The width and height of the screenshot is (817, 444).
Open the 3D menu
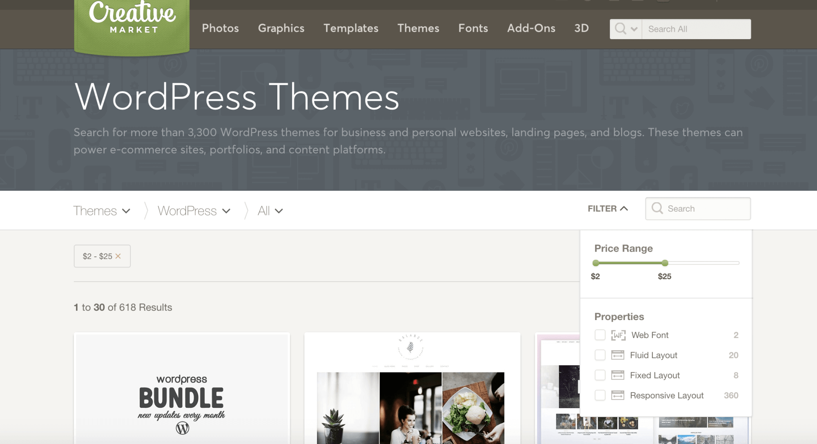[x=581, y=28]
